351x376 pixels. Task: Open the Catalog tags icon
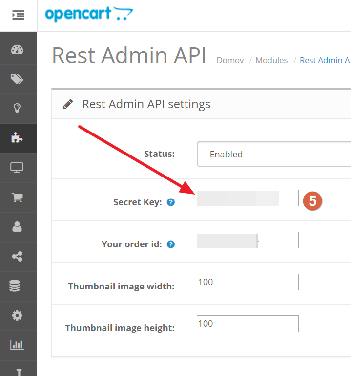[x=17, y=79]
